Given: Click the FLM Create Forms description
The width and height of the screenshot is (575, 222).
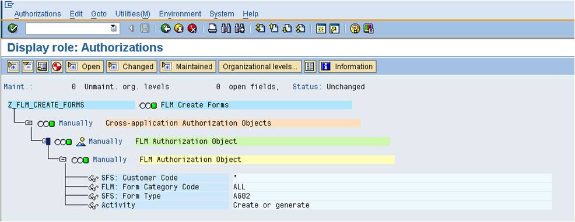Looking at the screenshot, I should 195,105.
